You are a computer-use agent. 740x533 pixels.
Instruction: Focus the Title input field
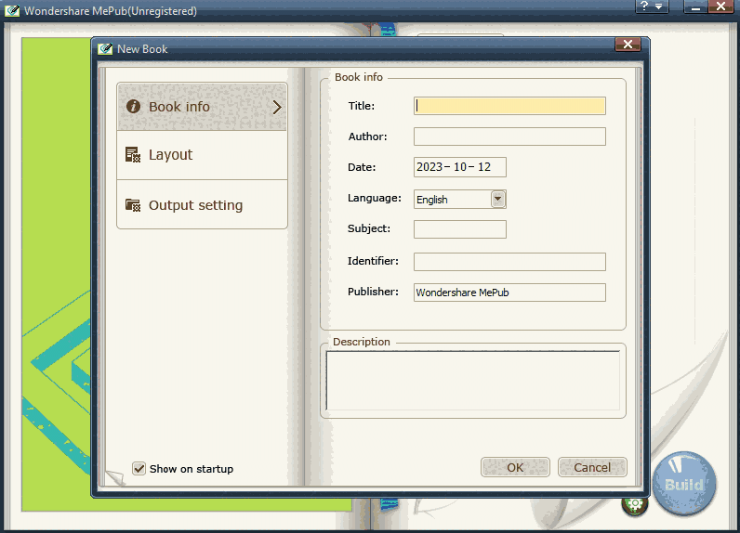coord(509,106)
